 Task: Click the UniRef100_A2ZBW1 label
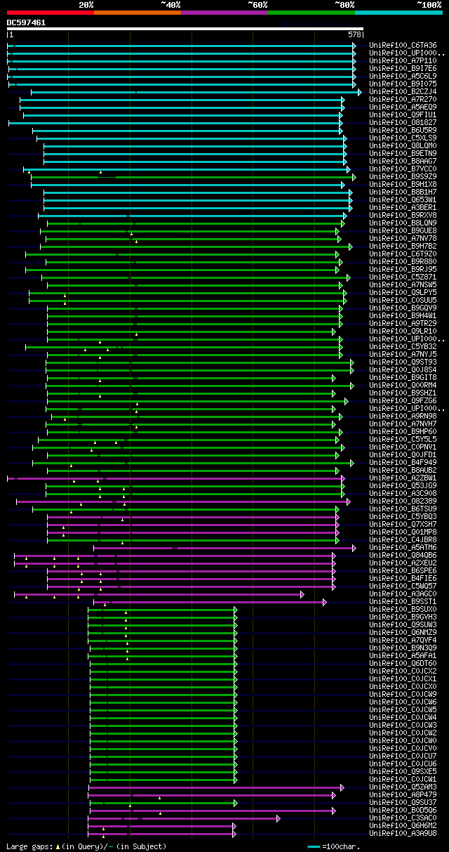(403, 478)
